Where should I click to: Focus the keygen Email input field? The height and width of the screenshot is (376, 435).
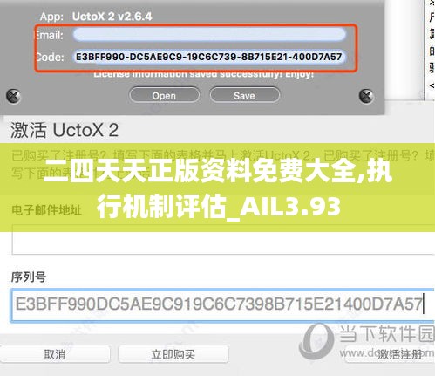coord(209,35)
